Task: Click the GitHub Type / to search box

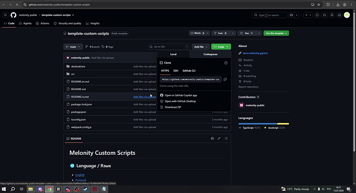Action: point(270,15)
